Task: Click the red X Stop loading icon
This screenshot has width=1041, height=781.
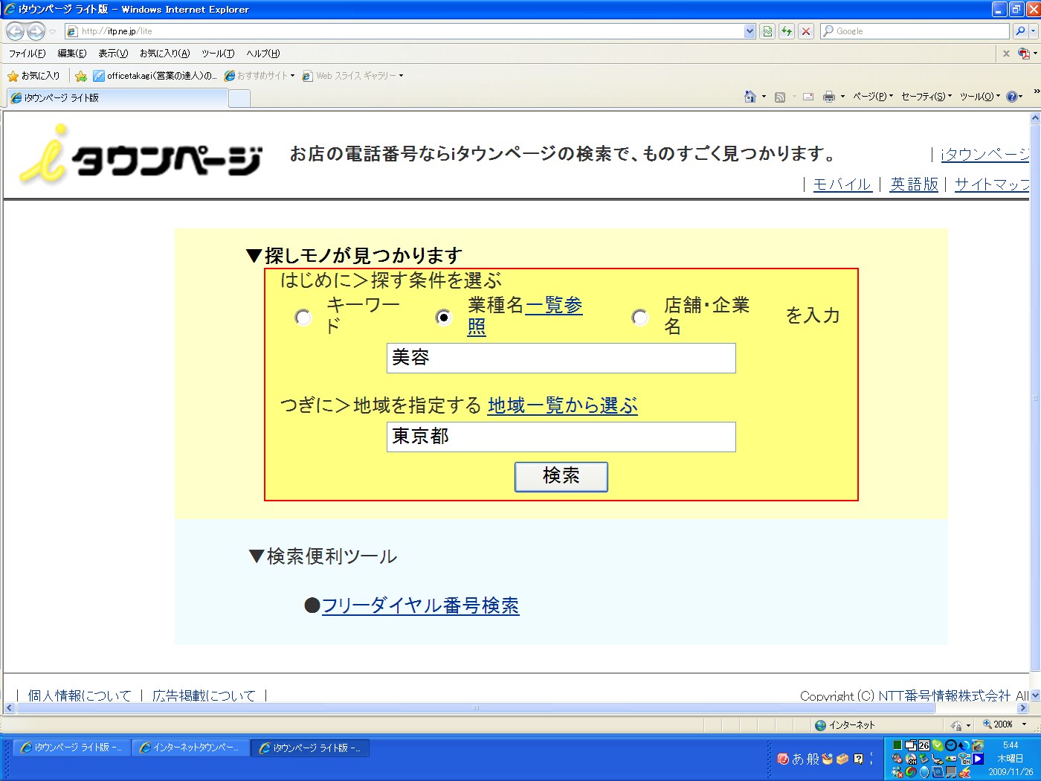Action: click(x=806, y=31)
